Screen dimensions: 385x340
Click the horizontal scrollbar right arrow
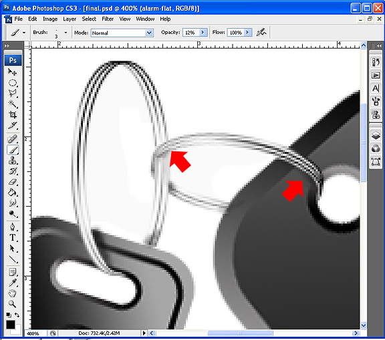[356, 333]
